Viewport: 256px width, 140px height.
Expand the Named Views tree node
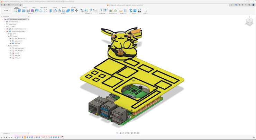[4, 24]
